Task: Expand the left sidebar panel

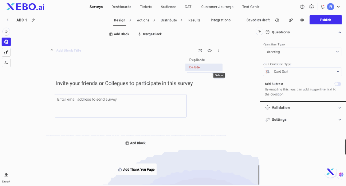Action: click(x=6, y=32)
